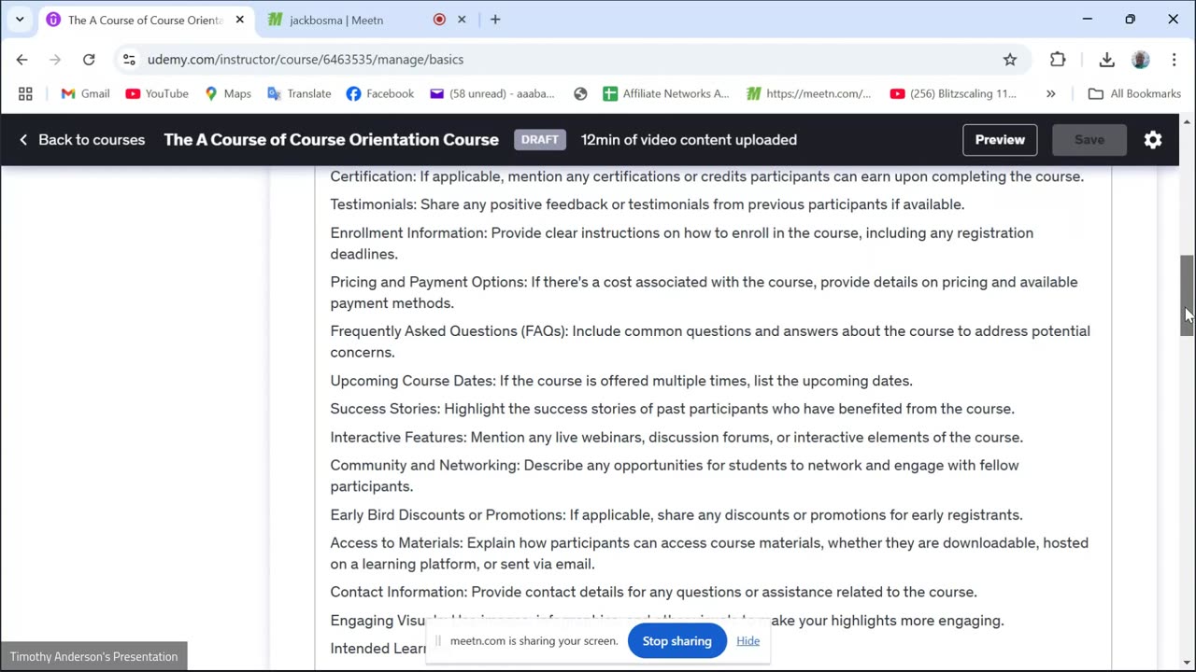1196x672 pixels.
Task: Close the Udemy course tab
Action: [239, 20]
